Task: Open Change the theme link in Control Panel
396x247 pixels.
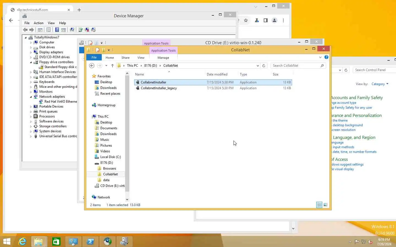Action: pos(340,120)
